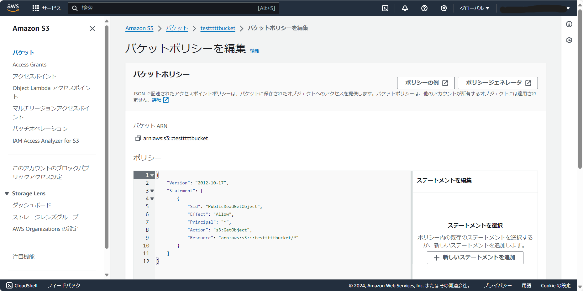The height and width of the screenshot is (291, 583).
Task: Click the プライバシー footer link
Action: click(x=497, y=285)
